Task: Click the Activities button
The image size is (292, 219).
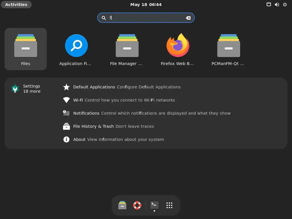Action: (16, 5)
